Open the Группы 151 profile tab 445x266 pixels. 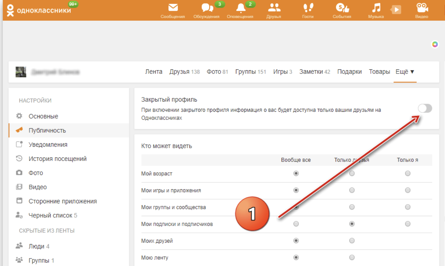coord(251,72)
